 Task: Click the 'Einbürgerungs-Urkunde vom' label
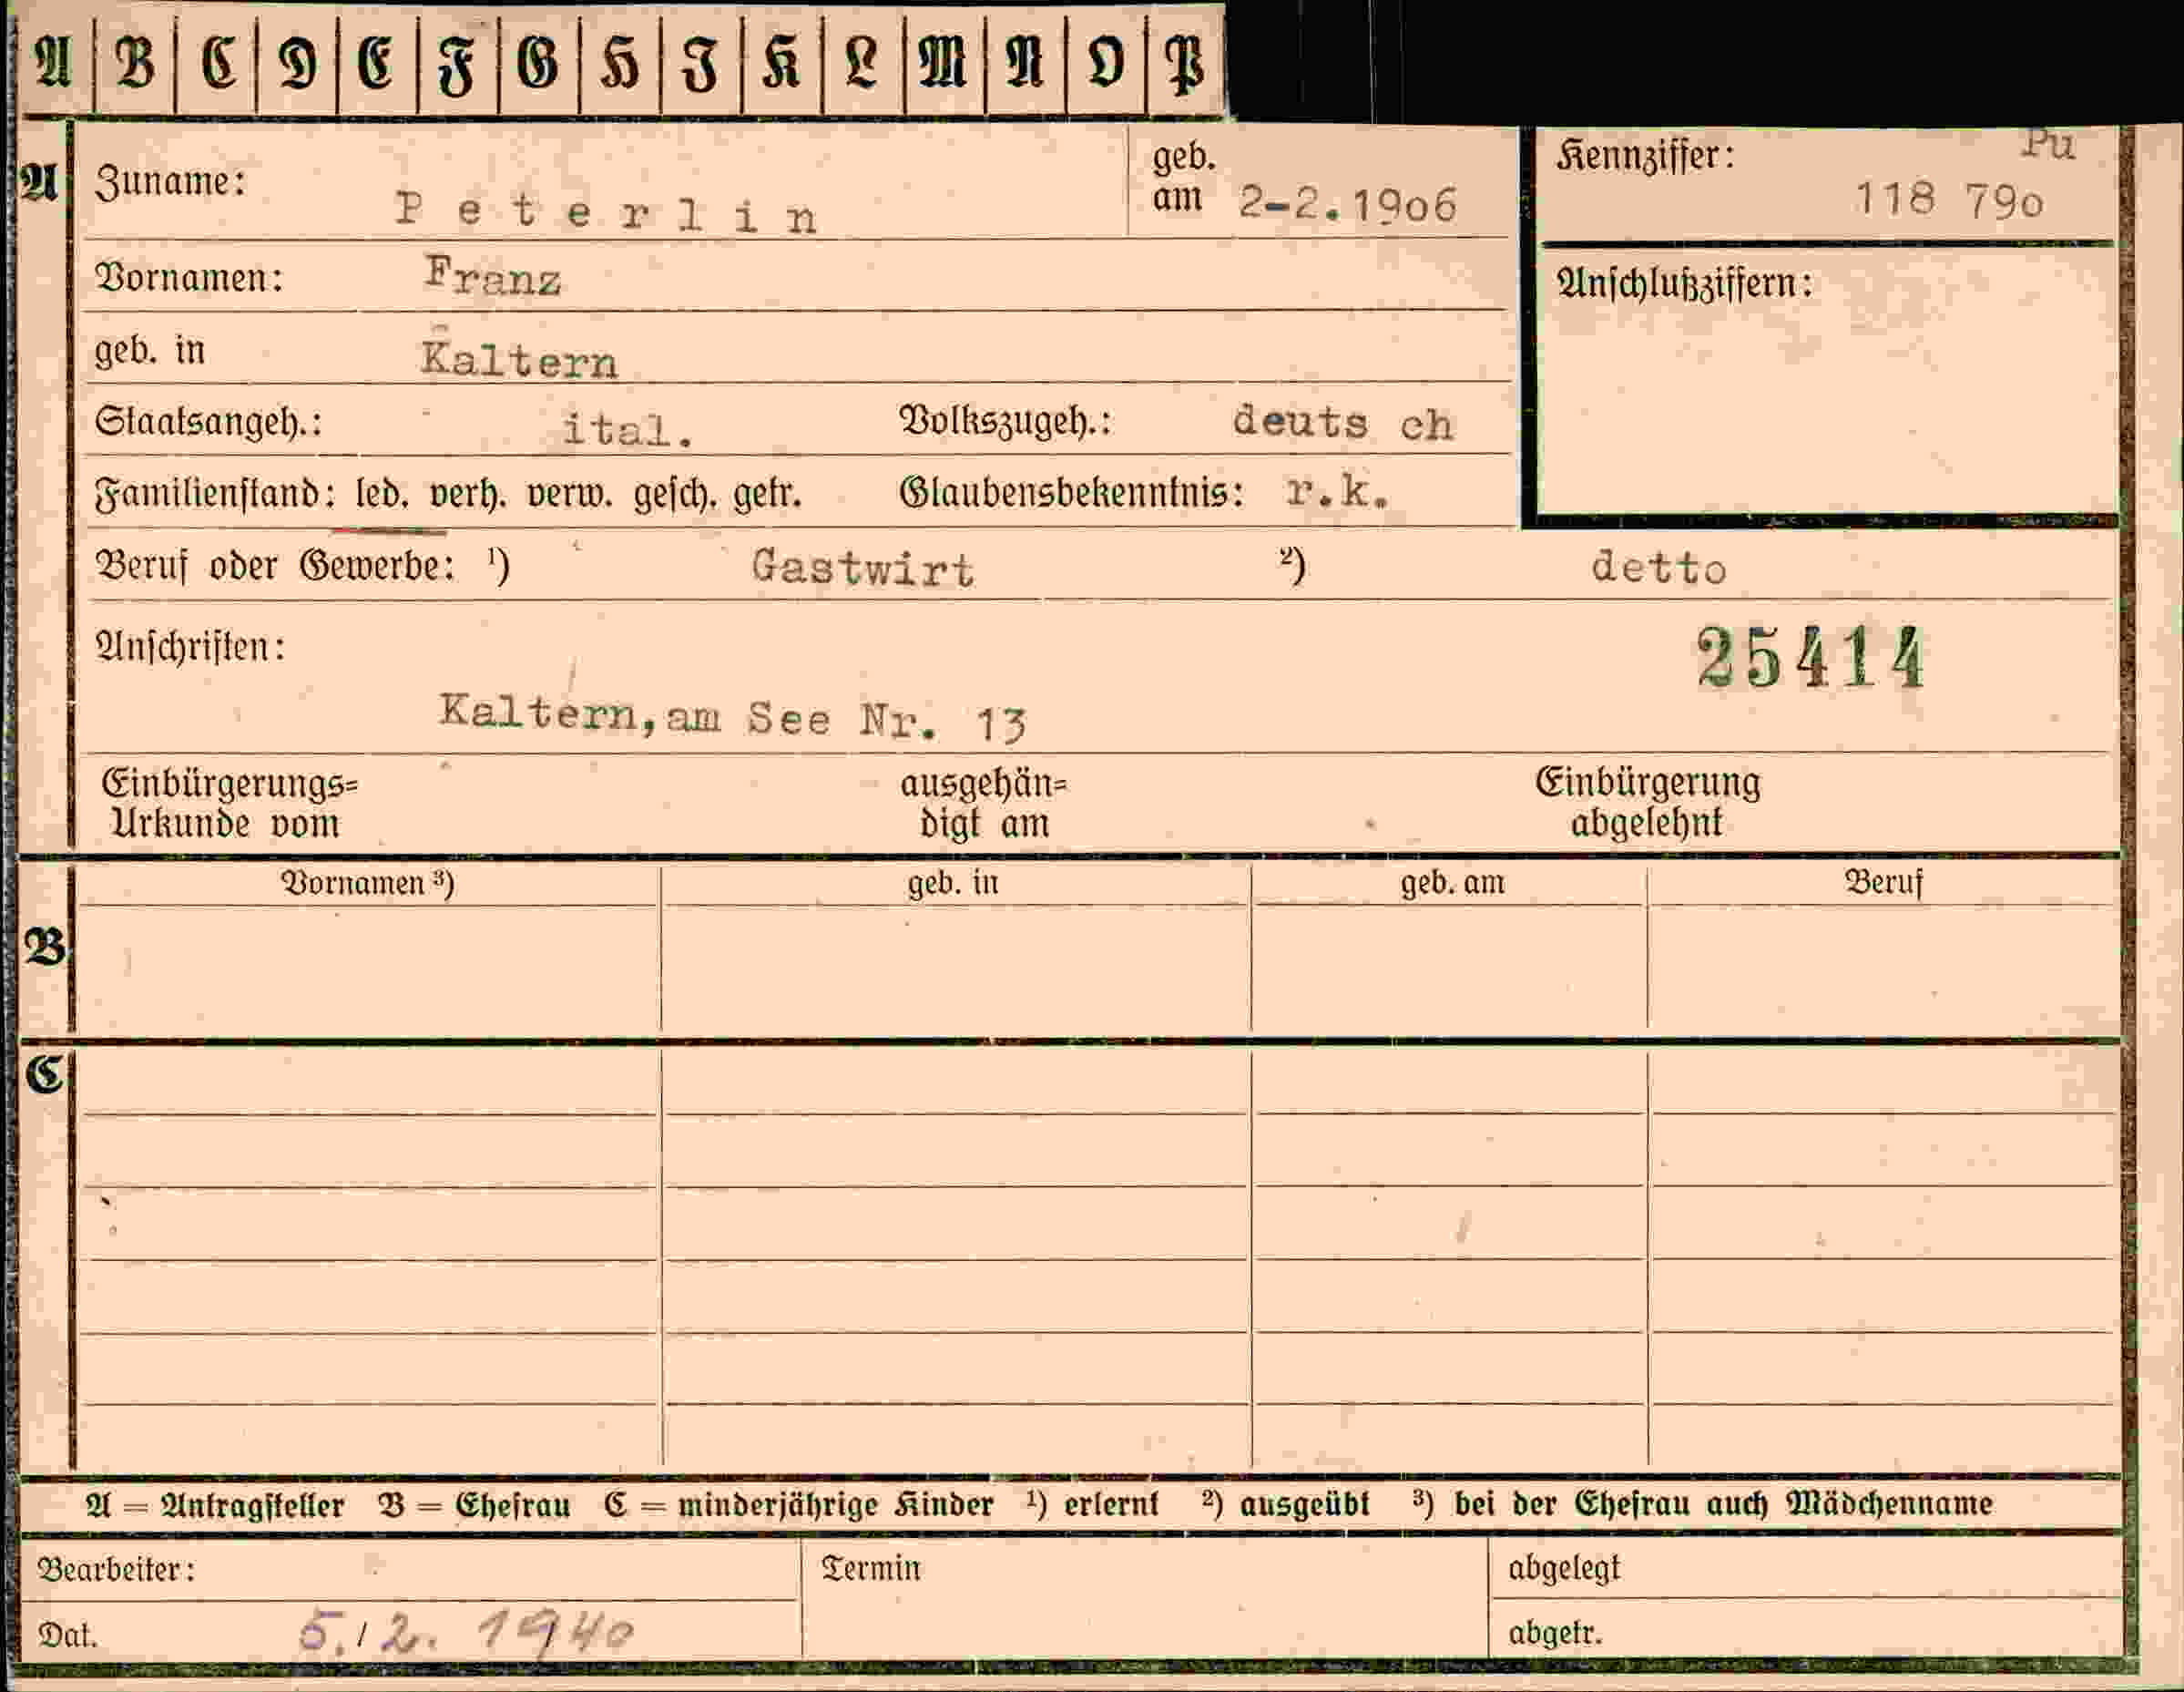[229, 804]
